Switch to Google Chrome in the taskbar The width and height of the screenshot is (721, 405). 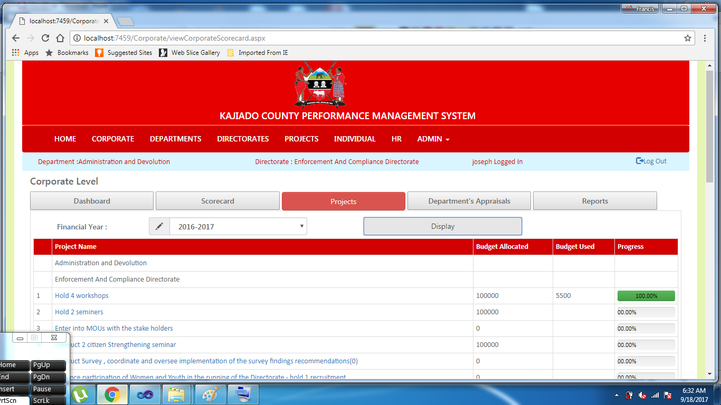pyautogui.click(x=111, y=394)
